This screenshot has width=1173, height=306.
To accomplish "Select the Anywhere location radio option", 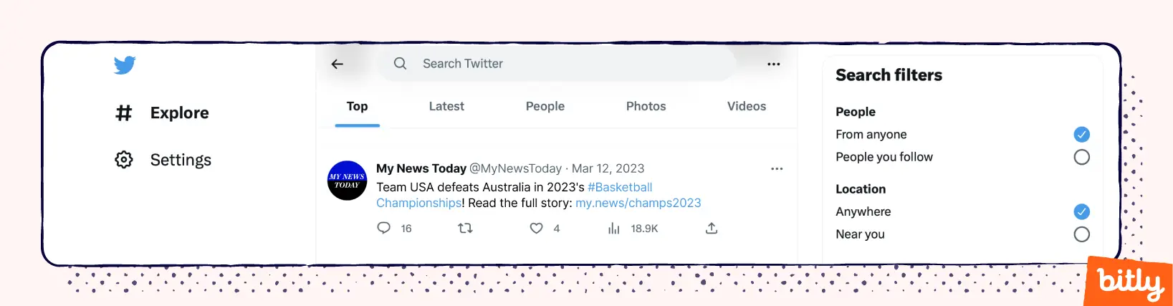I will (x=1081, y=211).
